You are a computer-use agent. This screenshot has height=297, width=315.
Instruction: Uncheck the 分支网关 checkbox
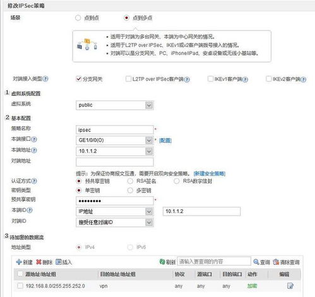tap(78, 79)
